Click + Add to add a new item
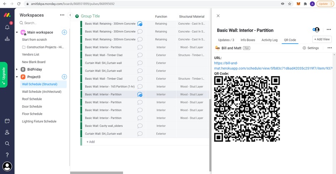Image resolution: width=336 pixels, height=174 pixels. pos(90,142)
